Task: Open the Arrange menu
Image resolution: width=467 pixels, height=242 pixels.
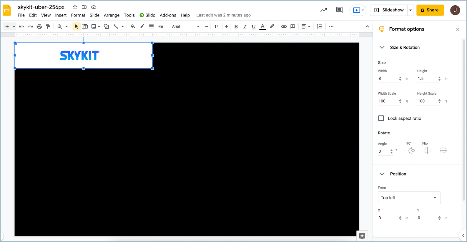Action: [112, 15]
